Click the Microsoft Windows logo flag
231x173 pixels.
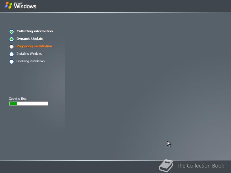coord(9,5)
